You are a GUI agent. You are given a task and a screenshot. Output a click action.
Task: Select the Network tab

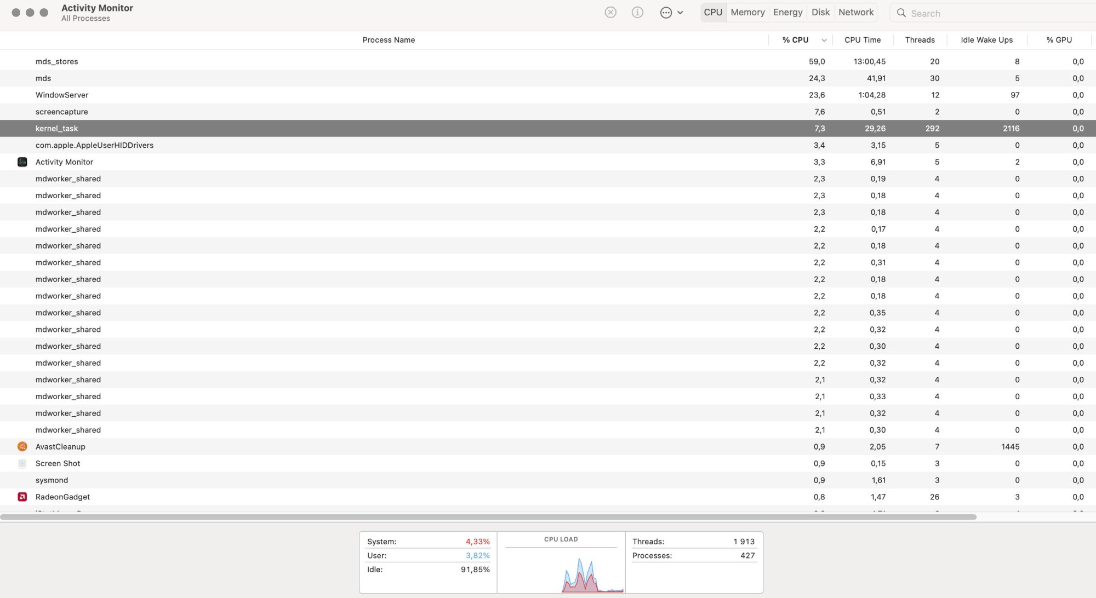(x=856, y=12)
